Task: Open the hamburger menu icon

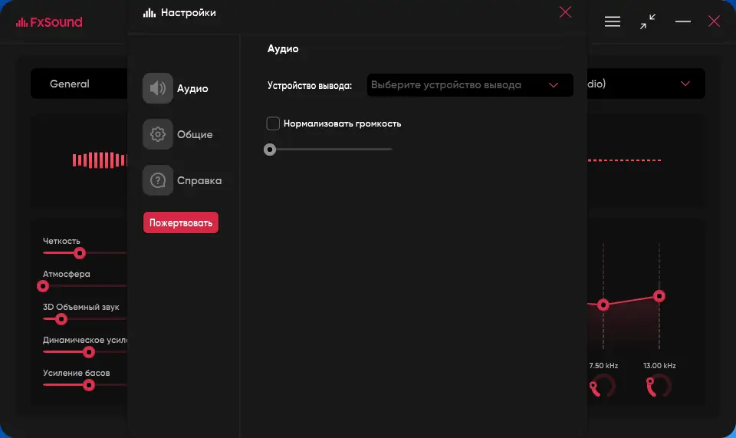Action: (613, 21)
